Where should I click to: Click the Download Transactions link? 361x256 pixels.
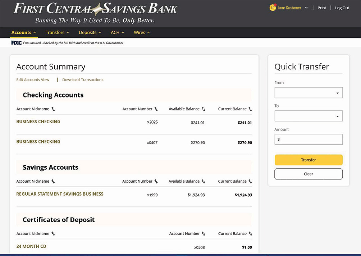click(83, 80)
